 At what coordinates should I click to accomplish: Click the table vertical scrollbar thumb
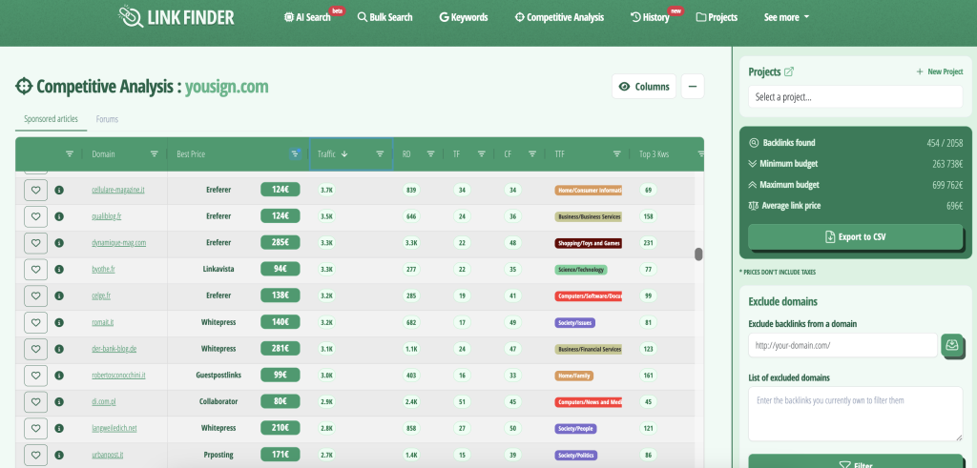click(x=698, y=254)
